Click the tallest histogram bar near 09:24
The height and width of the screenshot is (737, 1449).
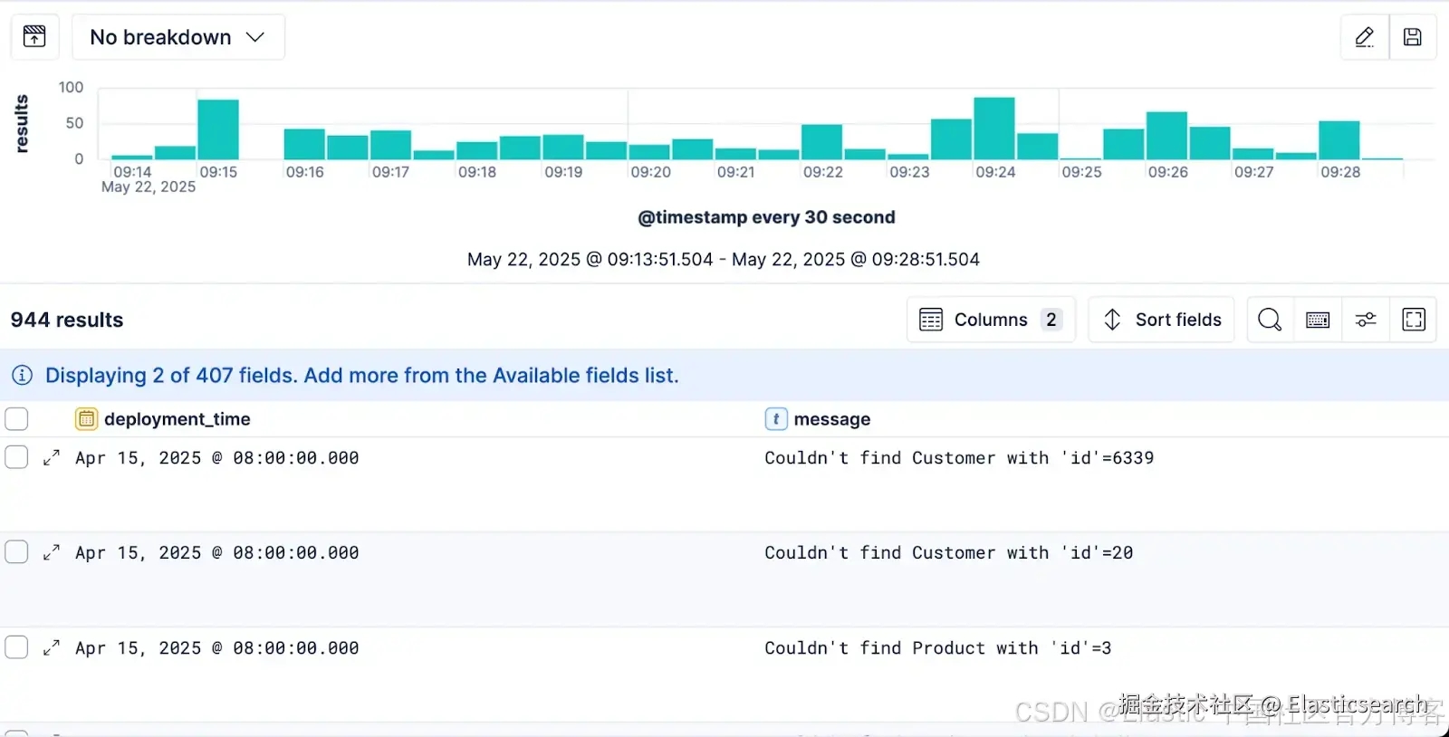[x=994, y=128]
